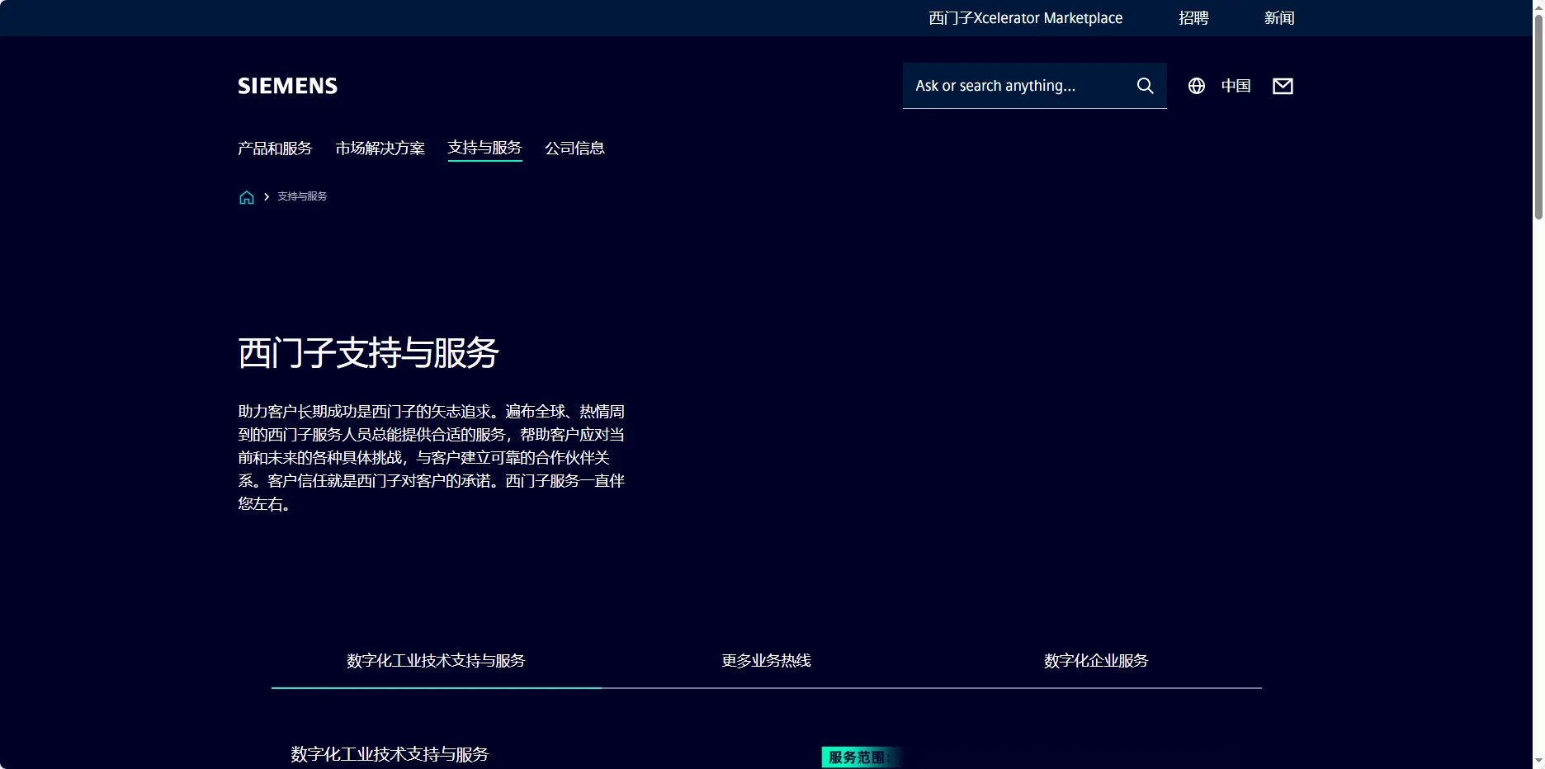Select the 数字化工业技术支持与服务 tab
1545x769 pixels.
[x=436, y=661]
